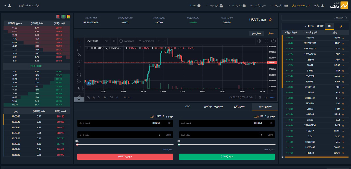Select the text annotation tool
Image resolution: width=351 pixels, height=169 pixels.
click(79, 68)
